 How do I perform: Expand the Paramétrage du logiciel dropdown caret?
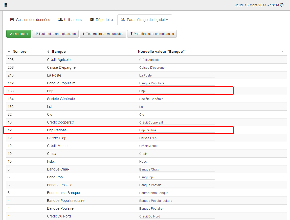(167, 20)
